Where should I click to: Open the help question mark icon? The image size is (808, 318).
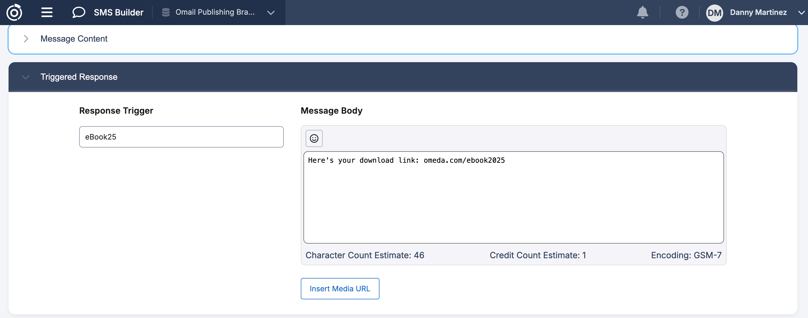682,13
